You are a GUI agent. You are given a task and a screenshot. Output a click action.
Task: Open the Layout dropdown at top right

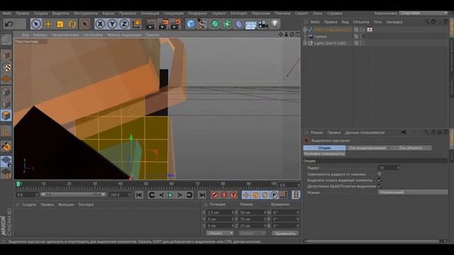[423, 13]
